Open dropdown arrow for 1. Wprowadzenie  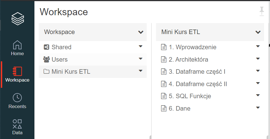(258, 46)
